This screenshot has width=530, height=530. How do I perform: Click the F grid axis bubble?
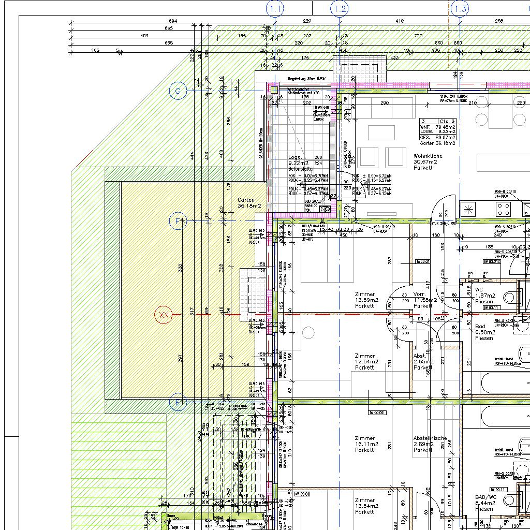pyautogui.click(x=178, y=222)
